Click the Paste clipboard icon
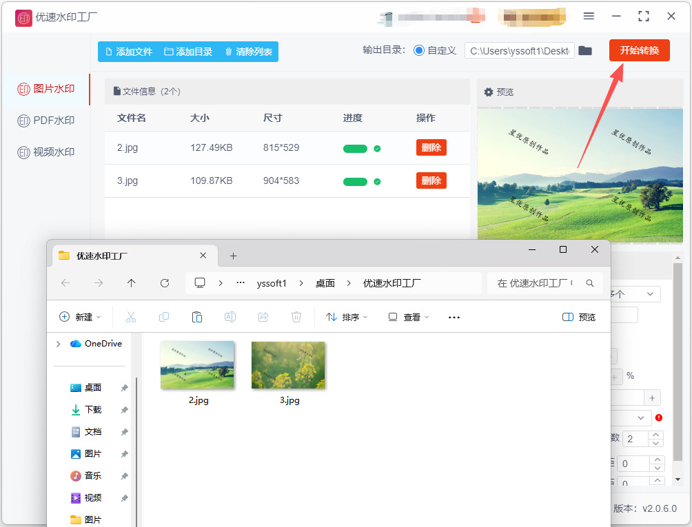 (x=197, y=317)
